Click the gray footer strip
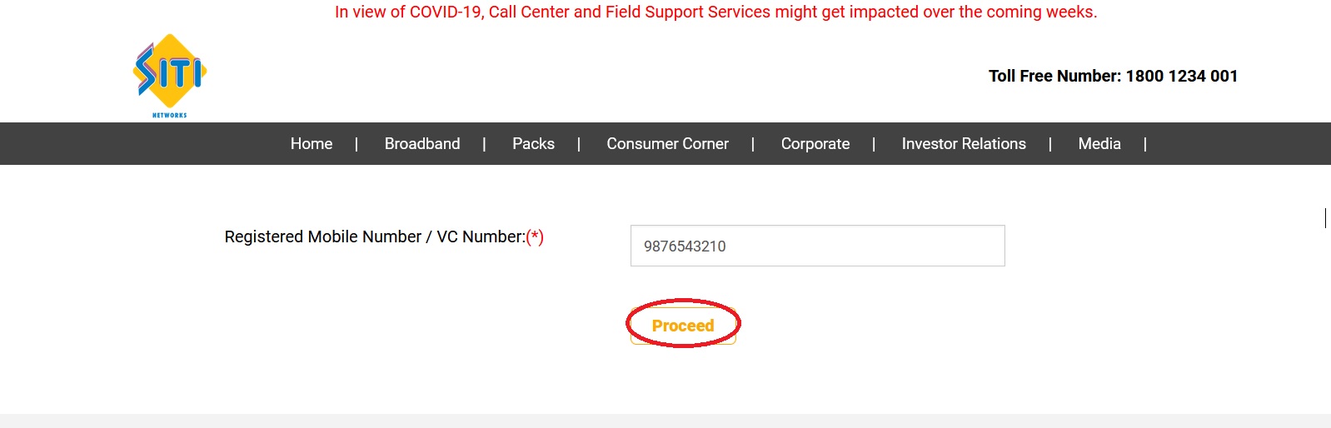 [x=665, y=421]
